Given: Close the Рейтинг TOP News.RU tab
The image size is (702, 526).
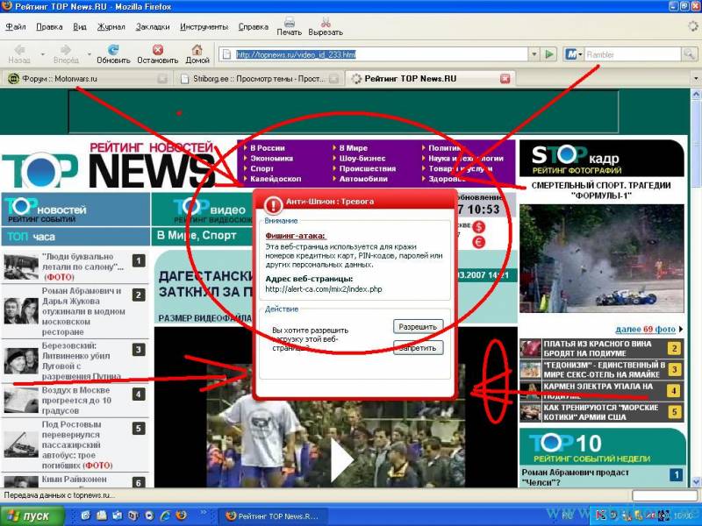Looking at the screenshot, I should coord(505,79).
